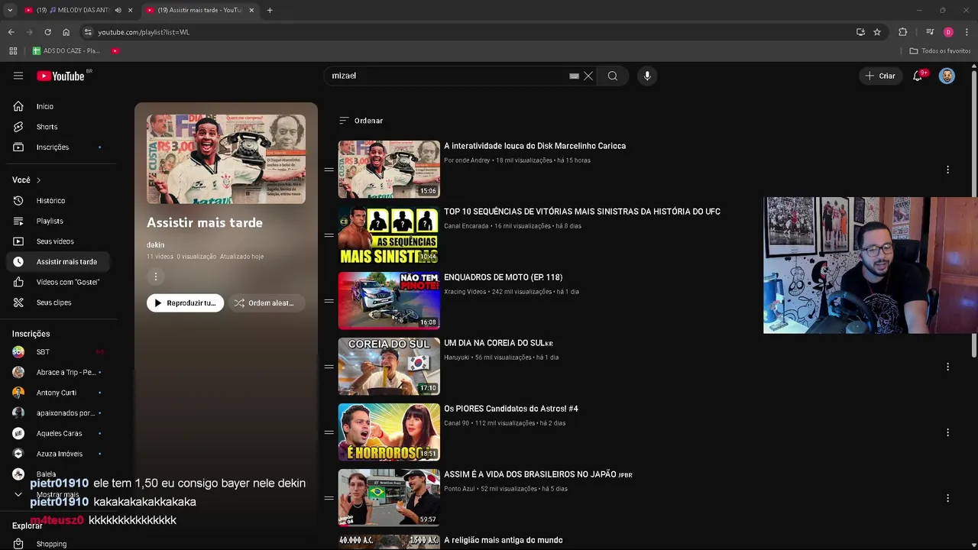Click Xracing Videos channel name

[x=465, y=292]
